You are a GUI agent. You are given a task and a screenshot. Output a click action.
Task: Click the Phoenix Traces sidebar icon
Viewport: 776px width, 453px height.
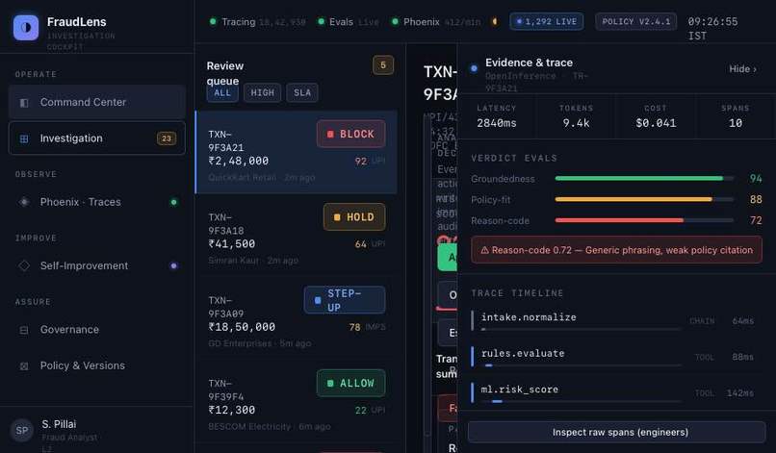24,202
